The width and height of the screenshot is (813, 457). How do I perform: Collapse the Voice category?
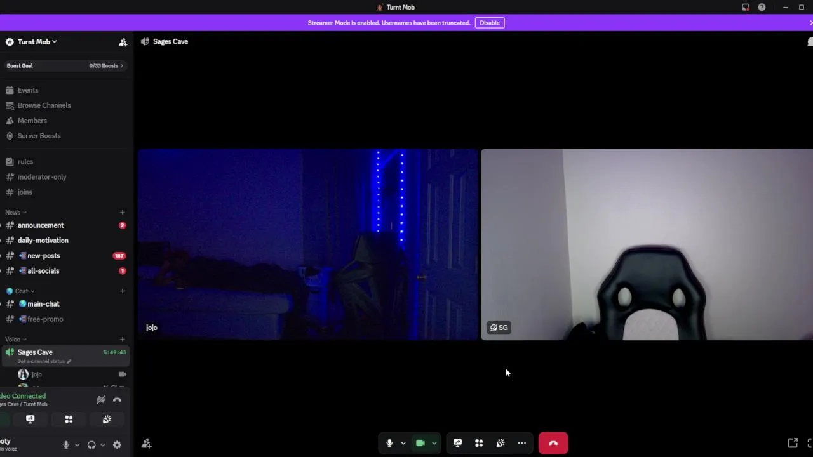pos(15,340)
